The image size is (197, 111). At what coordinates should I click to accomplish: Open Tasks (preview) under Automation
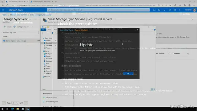tap(51, 98)
